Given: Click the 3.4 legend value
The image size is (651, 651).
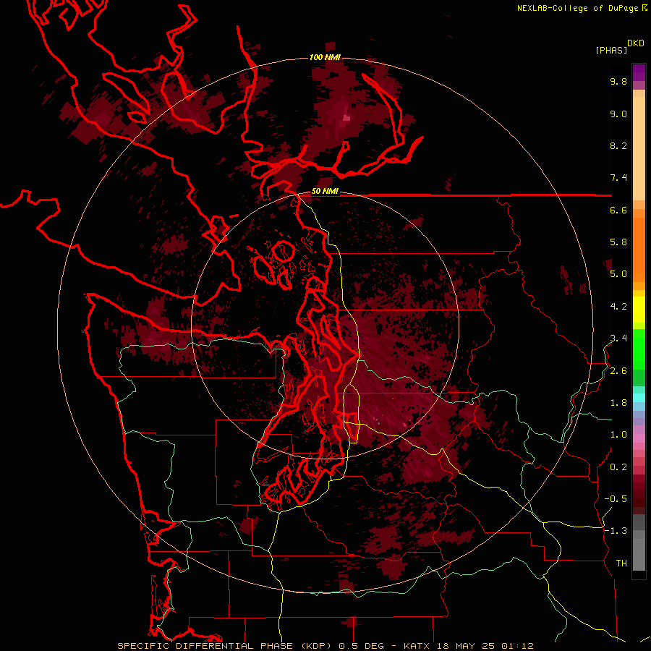Looking at the screenshot, I should [618, 339].
